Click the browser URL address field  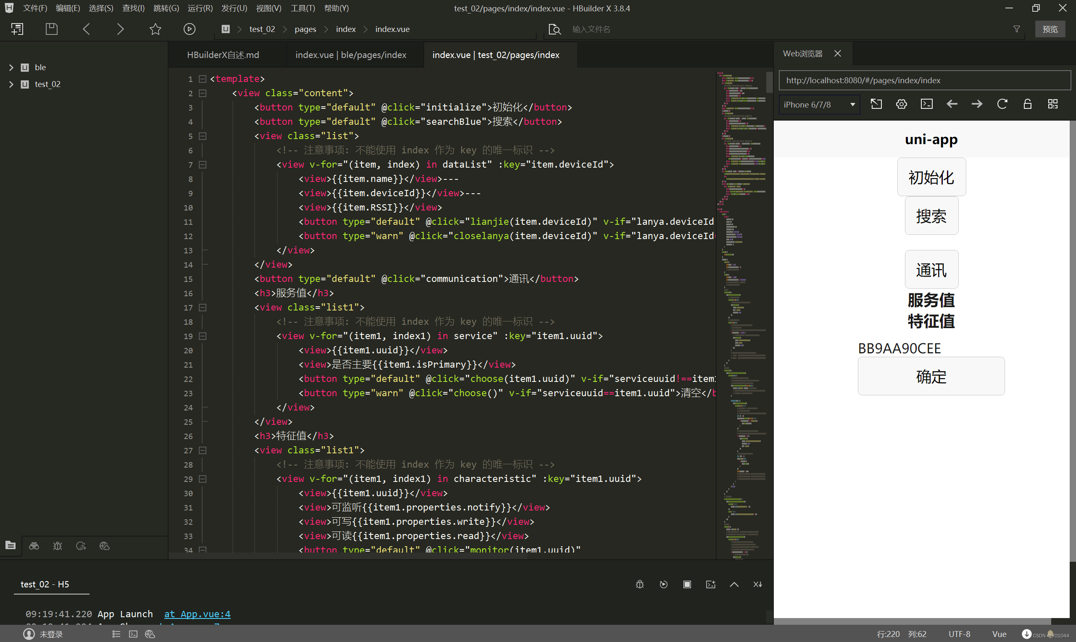click(924, 81)
